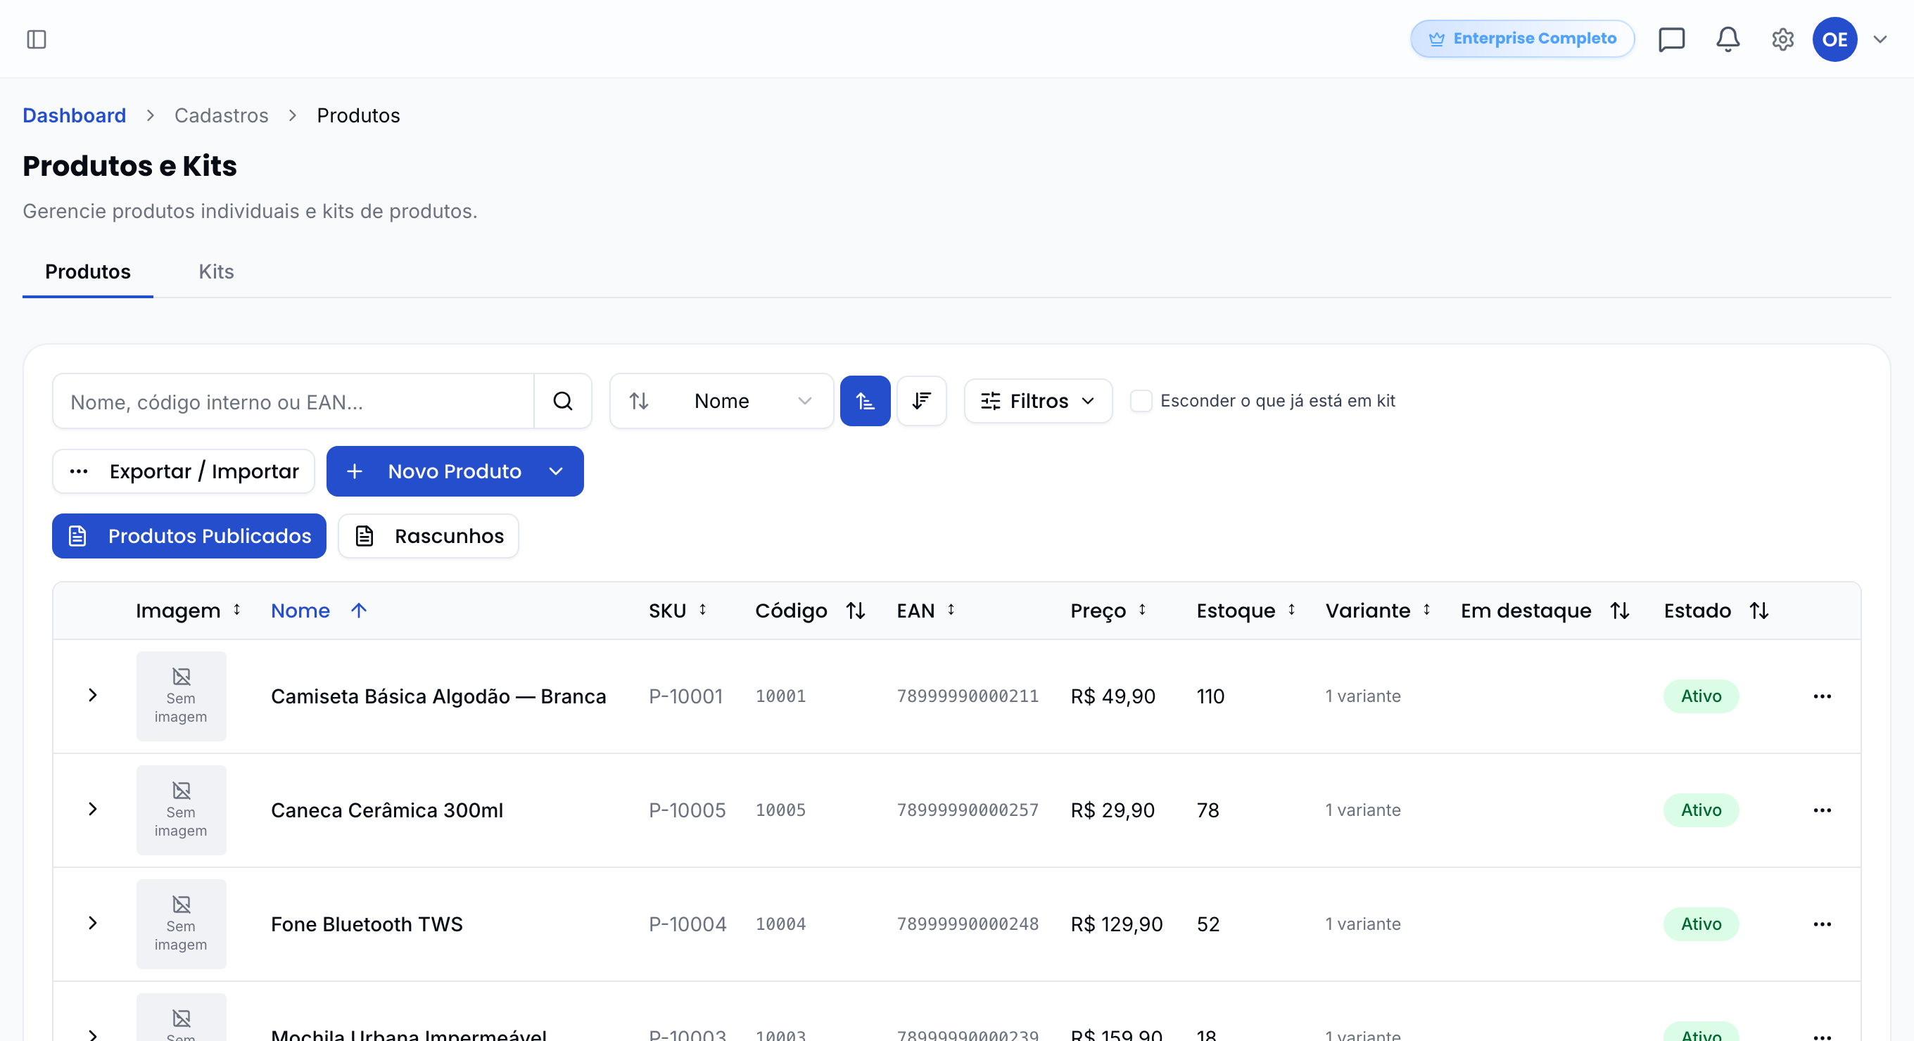Sort by Preço column header
Screen dimensions: 1914x1041
1108,611
